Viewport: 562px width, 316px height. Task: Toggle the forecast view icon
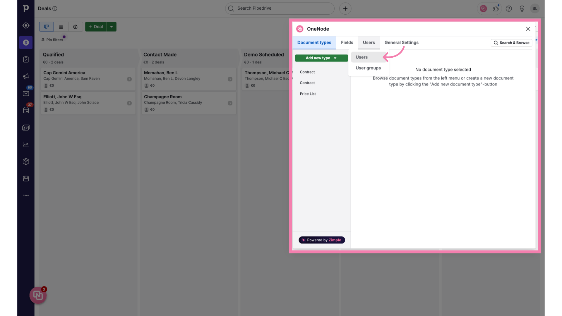pos(75,26)
